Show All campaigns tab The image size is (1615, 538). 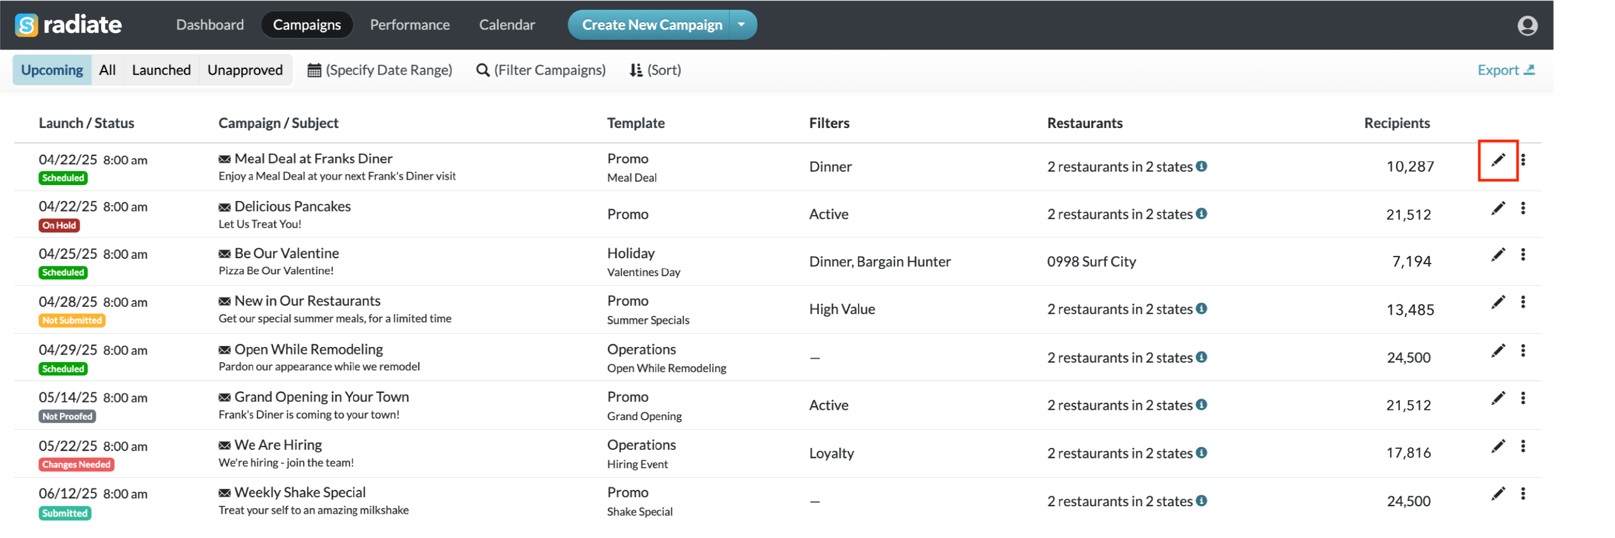click(x=107, y=70)
